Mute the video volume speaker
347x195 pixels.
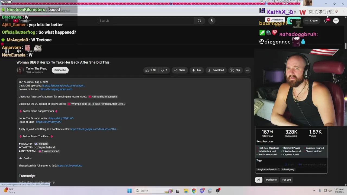19,51
